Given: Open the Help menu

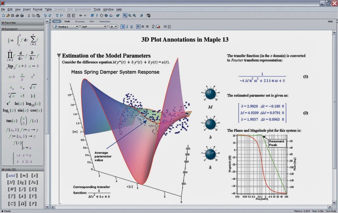Looking at the screenshot, I should pyautogui.click(x=119, y=9).
